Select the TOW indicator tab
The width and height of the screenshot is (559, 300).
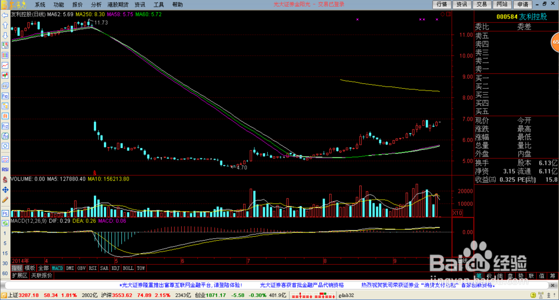coord(141,268)
